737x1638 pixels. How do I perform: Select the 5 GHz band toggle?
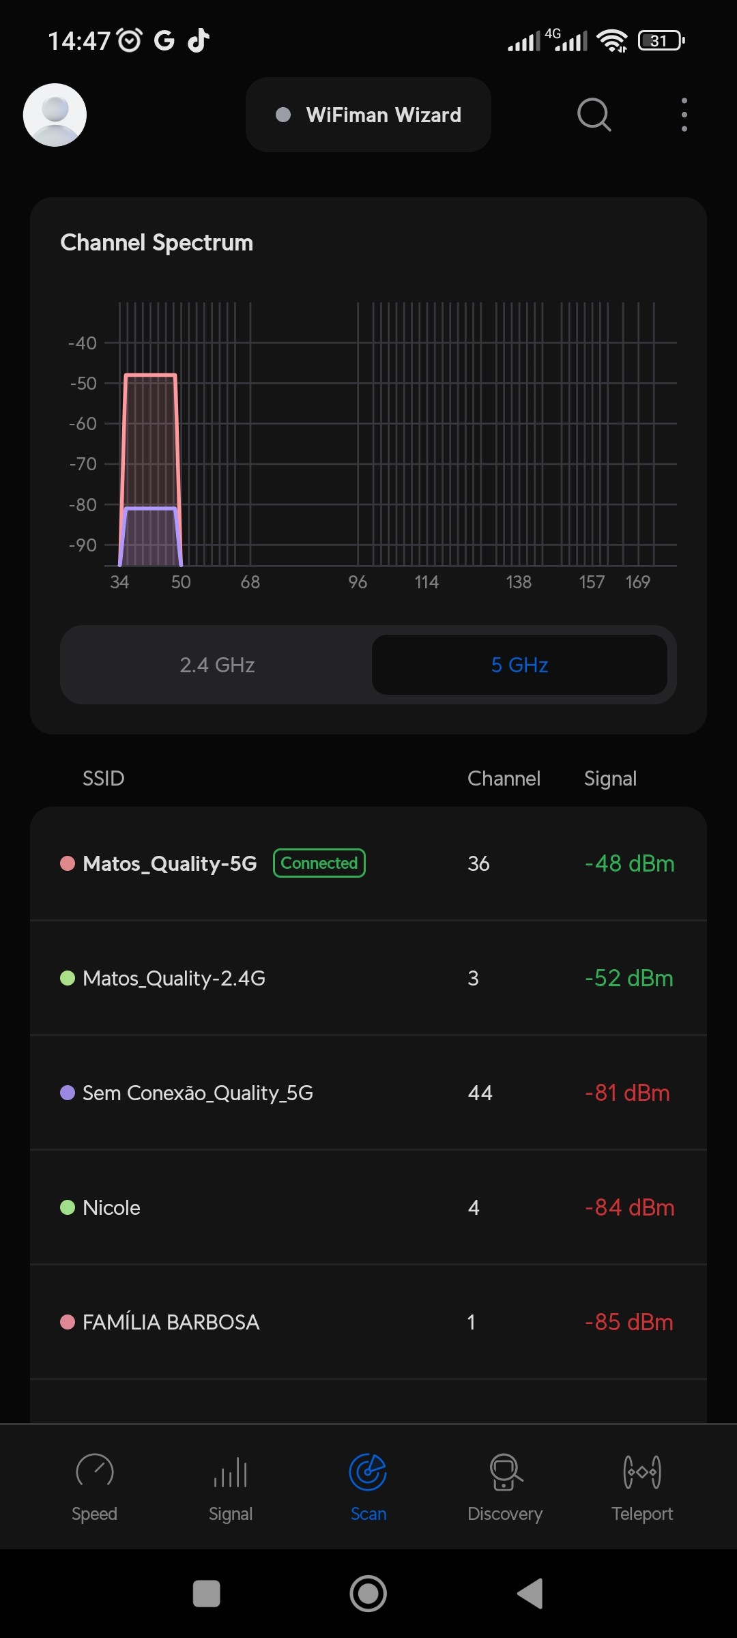(519, 665)
